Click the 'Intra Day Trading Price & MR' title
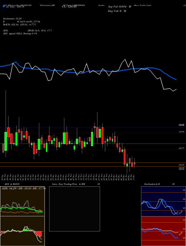Screen dimensions: 186x246 tap(68, 184)
